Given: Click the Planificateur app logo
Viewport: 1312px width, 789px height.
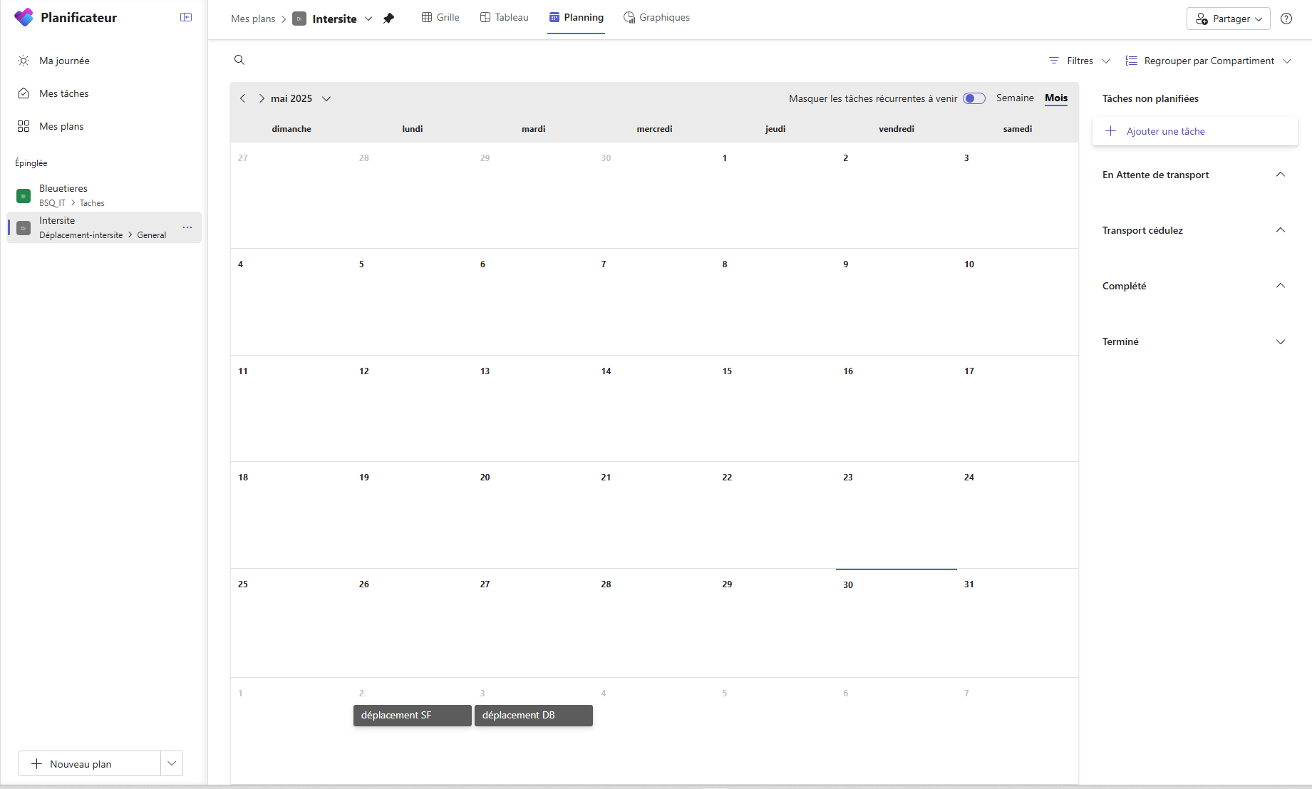Looking at the screenshot, I should [x=24, y=18].
